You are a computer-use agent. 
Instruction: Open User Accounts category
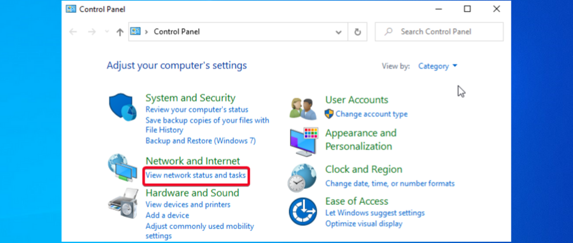point(357,100)
